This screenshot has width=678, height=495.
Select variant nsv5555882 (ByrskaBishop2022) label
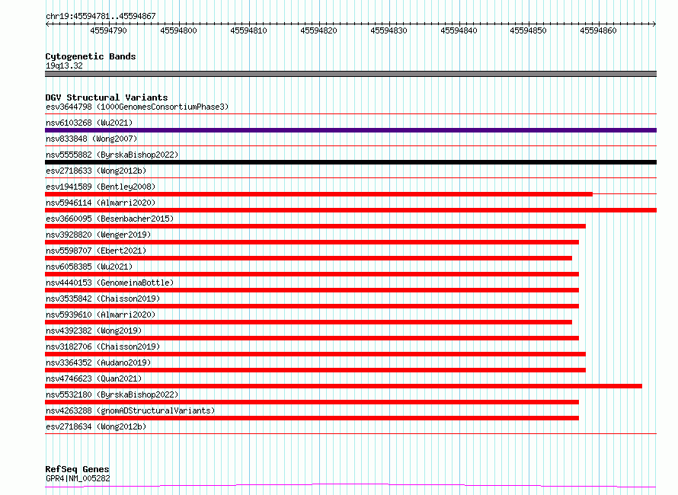click(x=112, y=155)
